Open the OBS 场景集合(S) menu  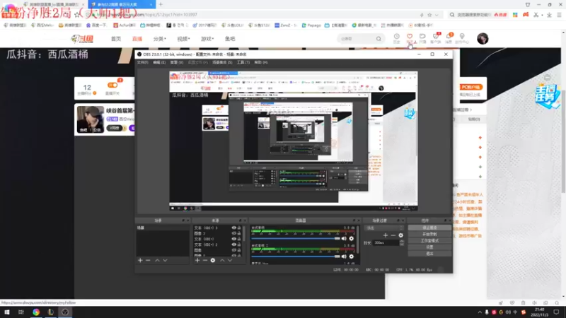[222, 62]
